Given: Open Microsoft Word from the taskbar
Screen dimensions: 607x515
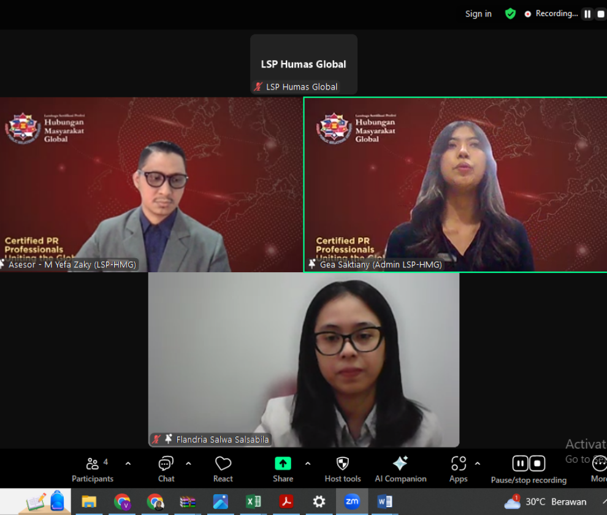Looking at the screenshot, I should click(x=385, y=502).
